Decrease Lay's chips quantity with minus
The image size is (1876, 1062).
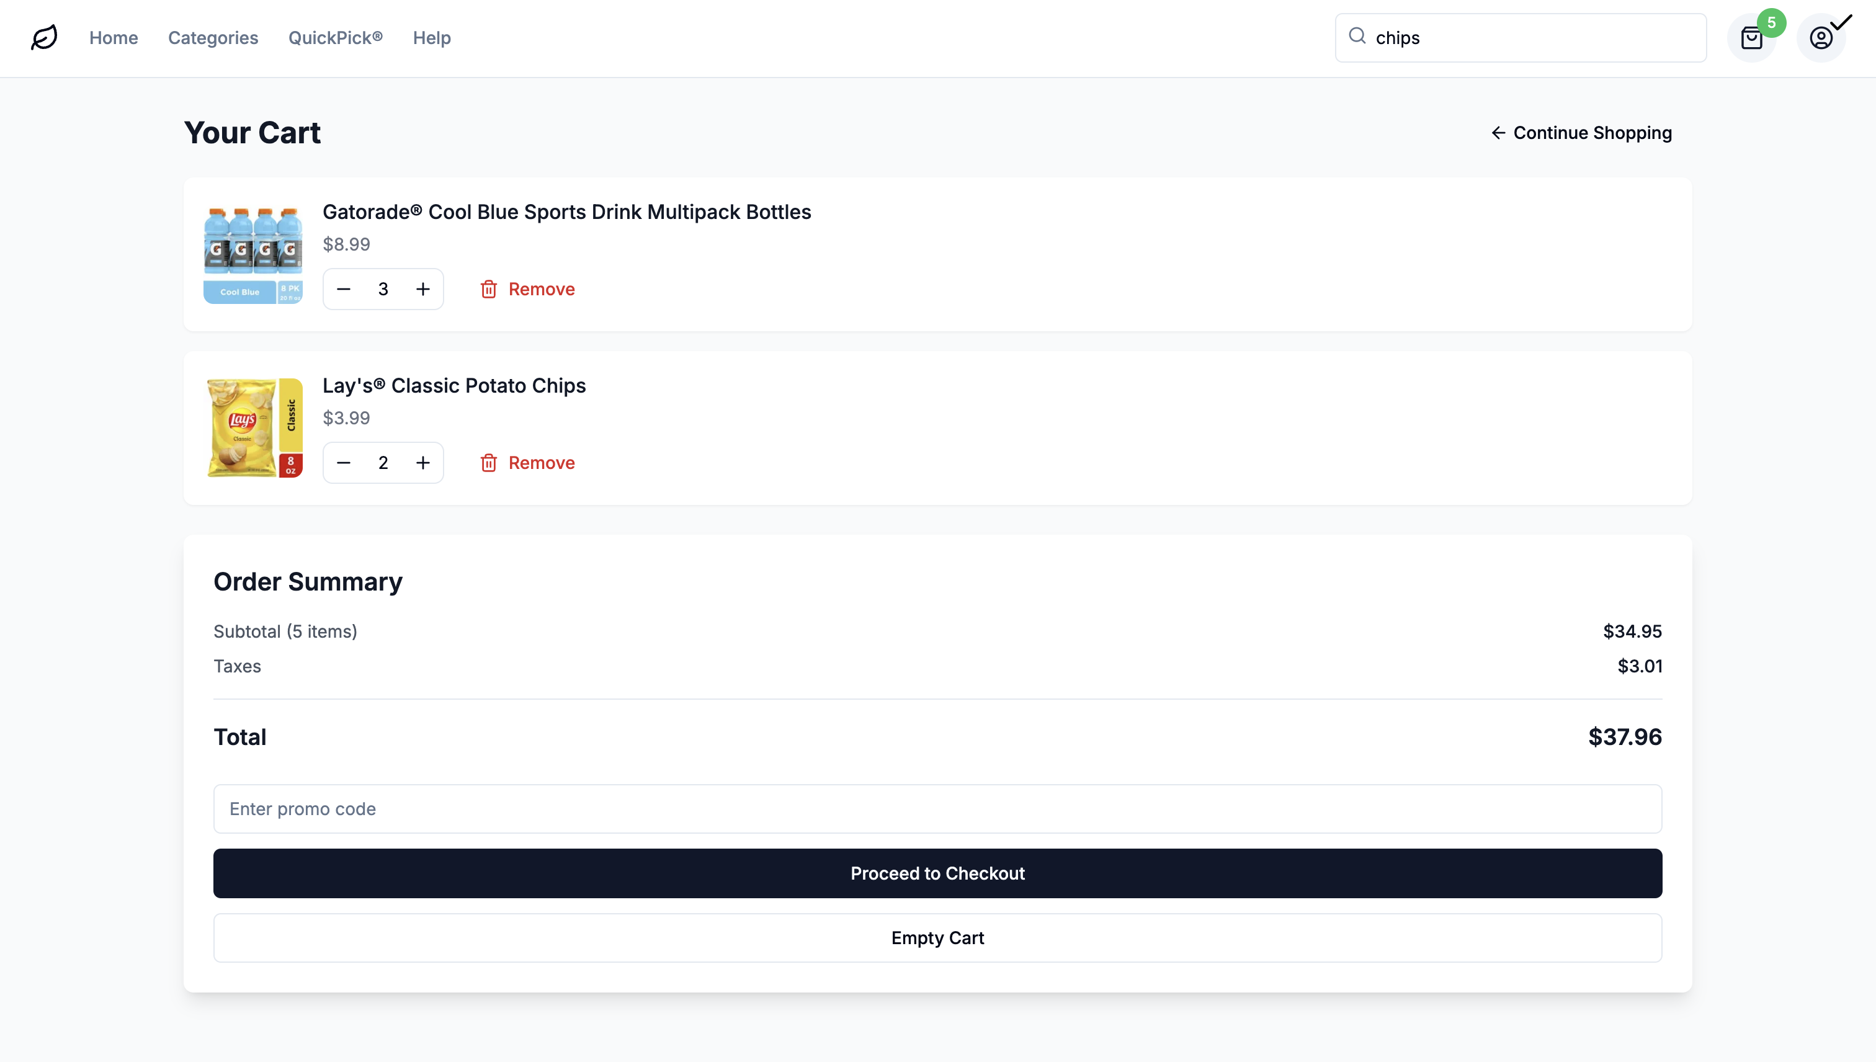[x=344, y=462]
